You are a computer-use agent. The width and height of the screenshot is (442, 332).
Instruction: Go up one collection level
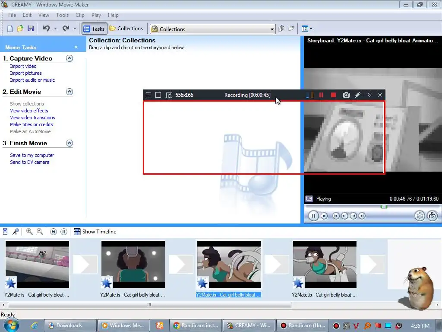[x=281, y=29]
